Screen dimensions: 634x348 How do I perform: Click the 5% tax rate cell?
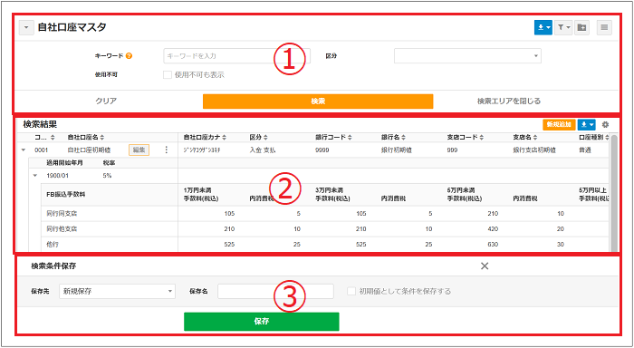(108, 176)
